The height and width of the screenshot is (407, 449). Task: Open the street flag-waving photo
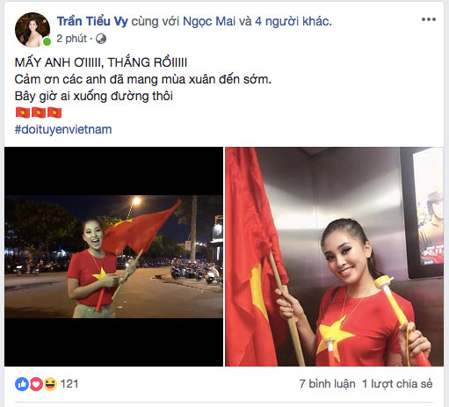tap(113, 257)
